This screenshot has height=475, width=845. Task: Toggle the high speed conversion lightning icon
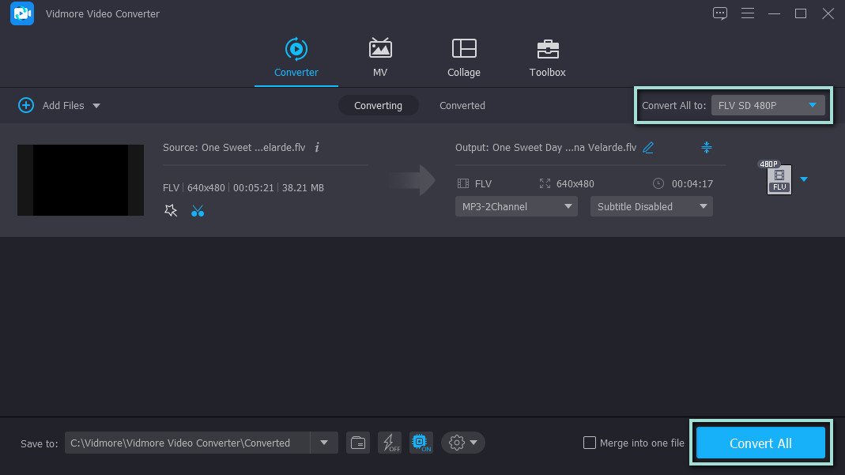point(389,443)
